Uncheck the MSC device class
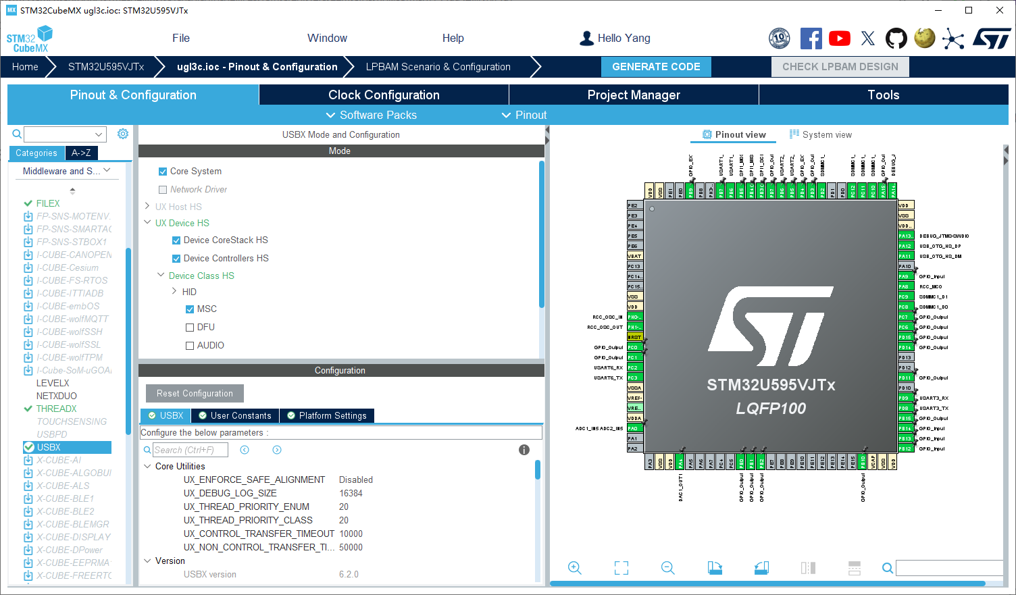This screenshot has height=595, width=1016. pyautogui.click(x=190, y=309)
